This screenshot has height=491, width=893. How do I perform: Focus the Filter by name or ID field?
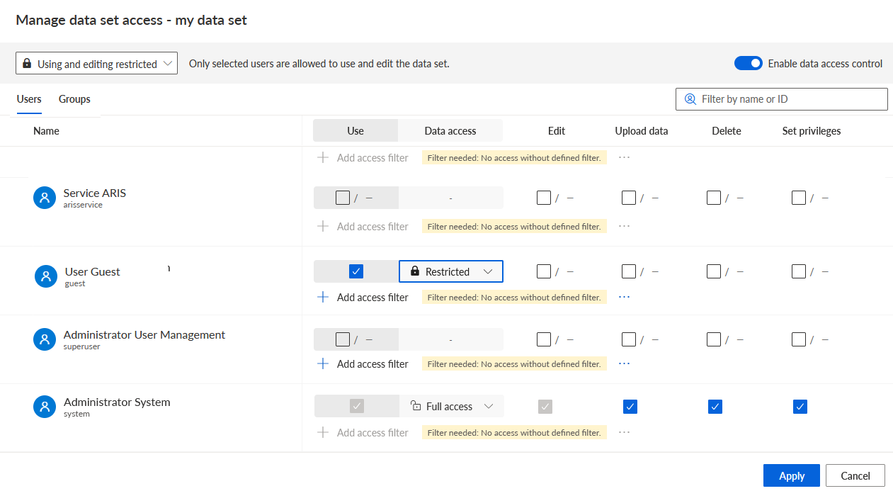pyautogui.click(x=782, y=99)
